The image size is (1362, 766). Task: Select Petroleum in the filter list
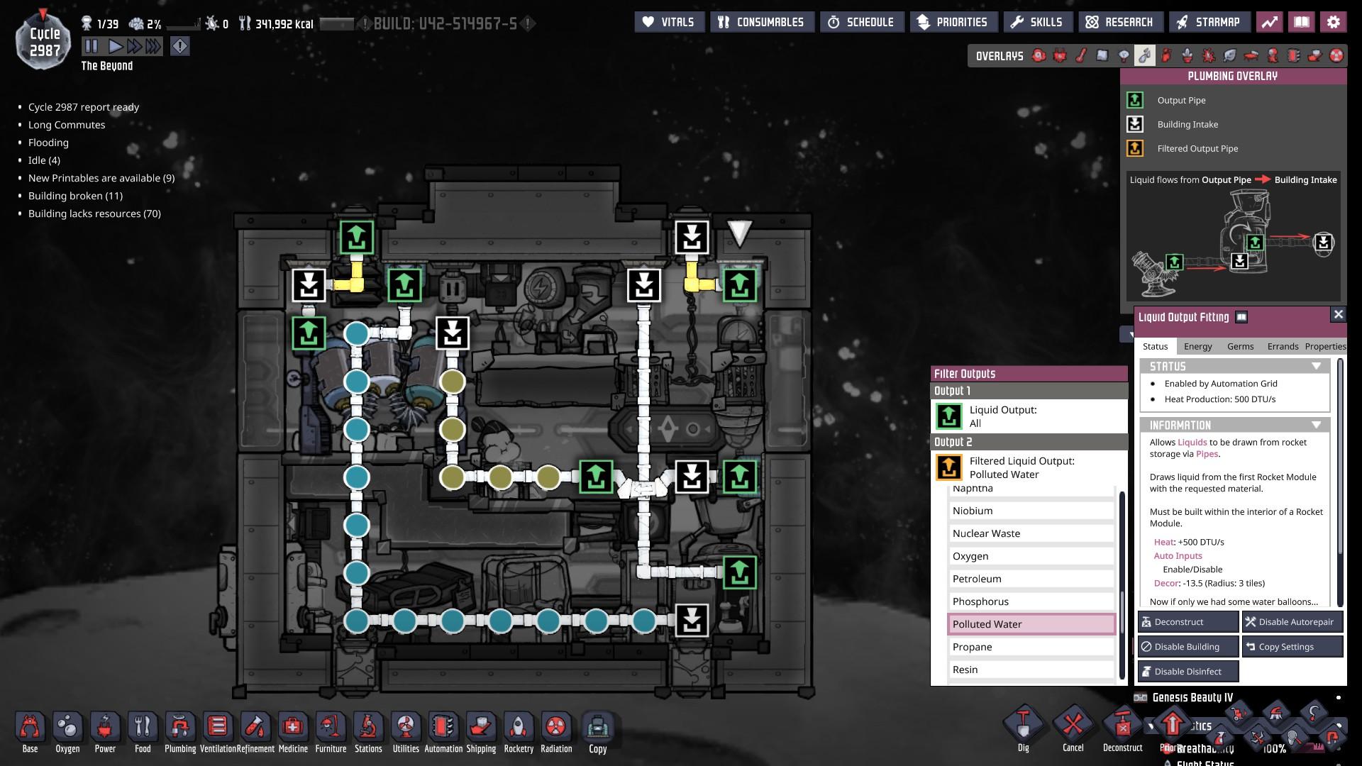[1031, 579]
